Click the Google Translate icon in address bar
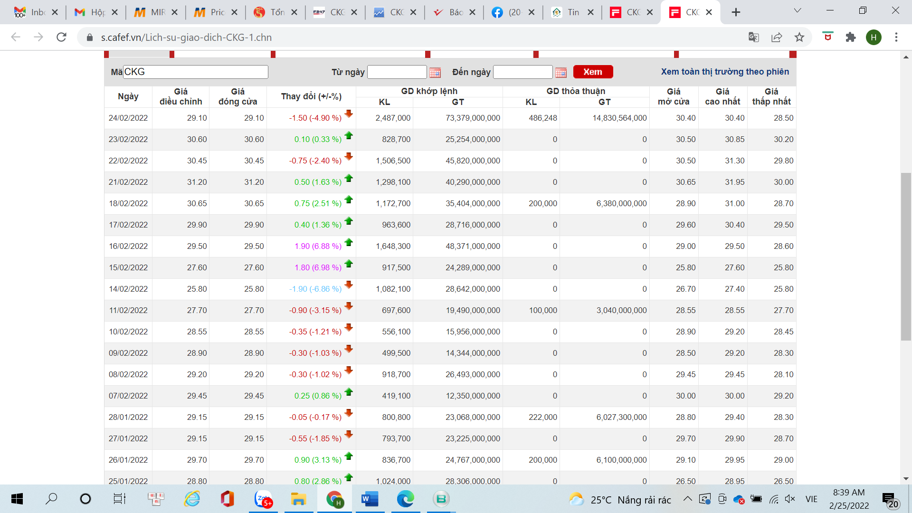 click(x=753, y=37)
